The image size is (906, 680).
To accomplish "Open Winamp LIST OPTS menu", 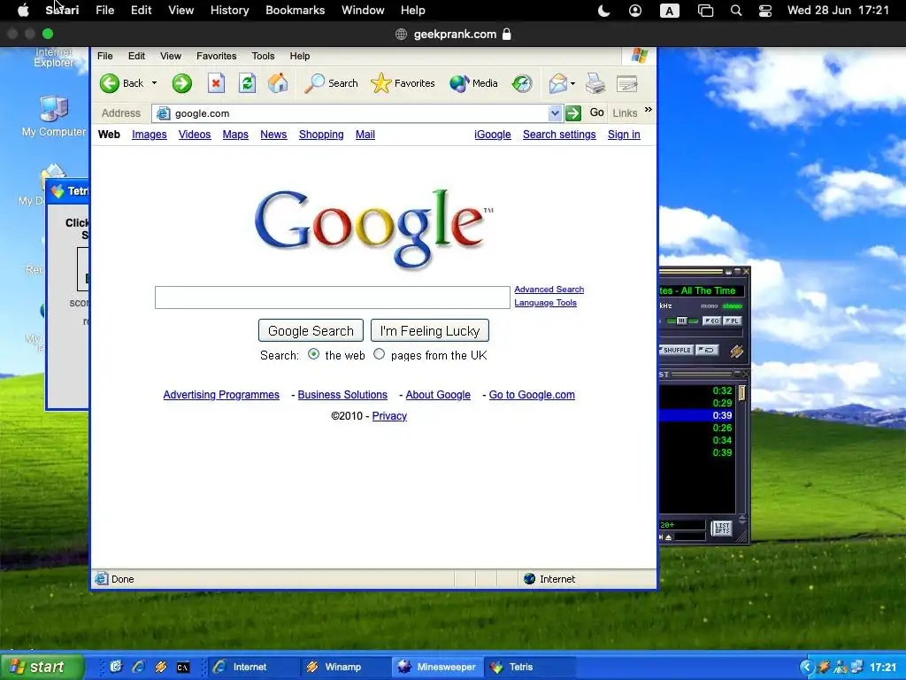I will (x=722, y=529).
